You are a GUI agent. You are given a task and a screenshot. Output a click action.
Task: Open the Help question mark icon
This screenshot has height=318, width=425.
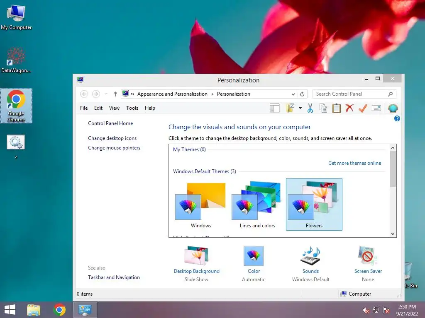(397, 118)
